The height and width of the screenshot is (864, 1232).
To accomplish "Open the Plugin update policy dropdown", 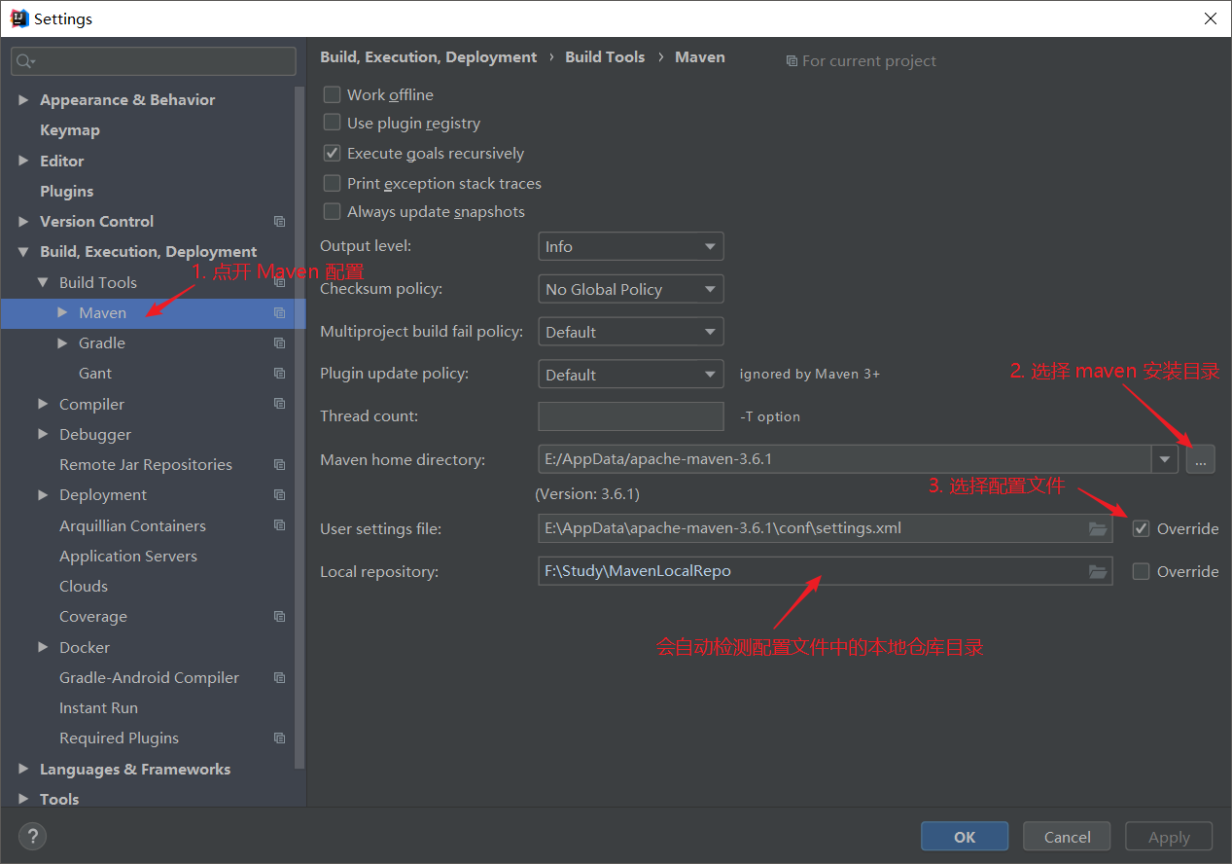I will 630,375.
